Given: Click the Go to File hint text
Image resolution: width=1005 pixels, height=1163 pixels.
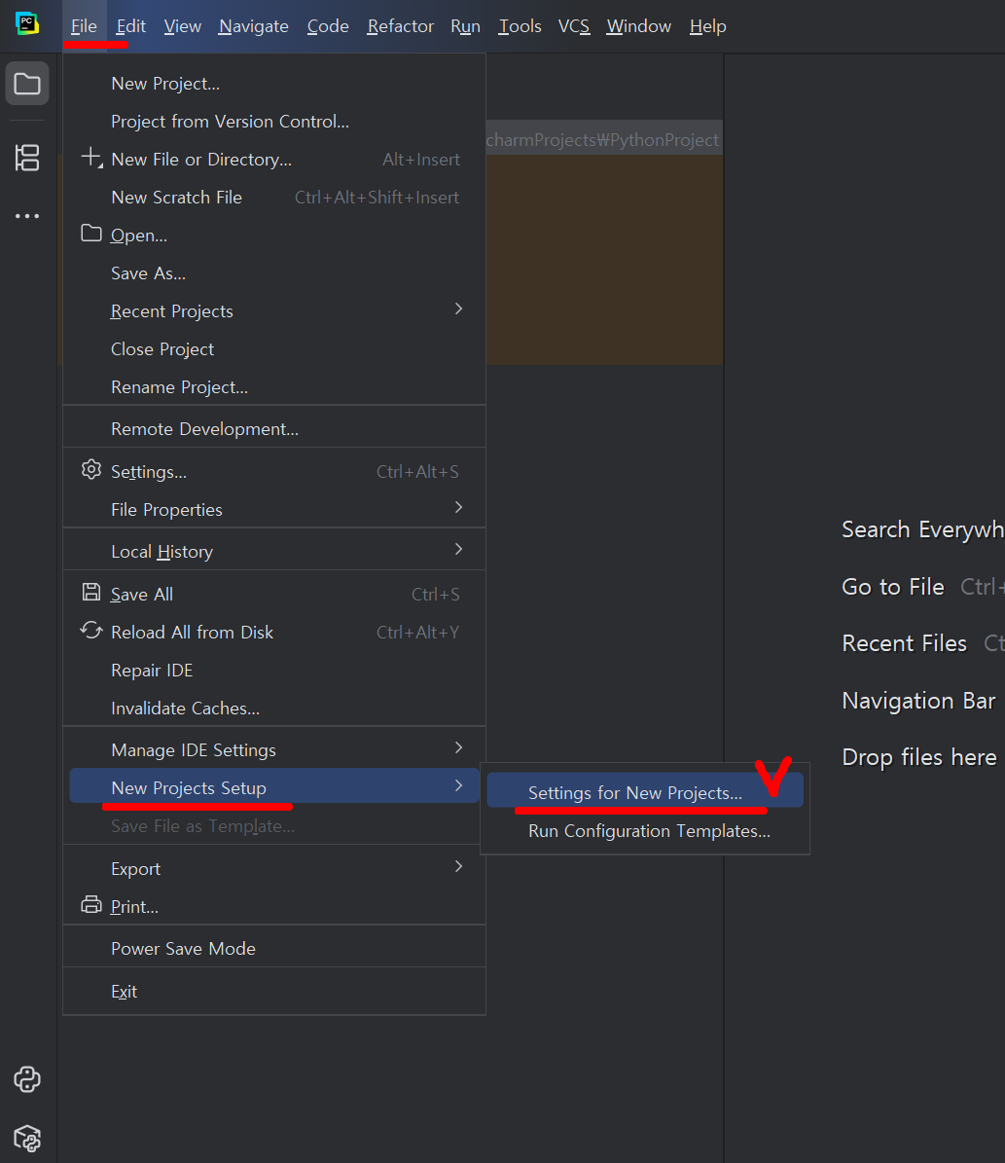Looking at the screenshot, I should pos(893,587).
